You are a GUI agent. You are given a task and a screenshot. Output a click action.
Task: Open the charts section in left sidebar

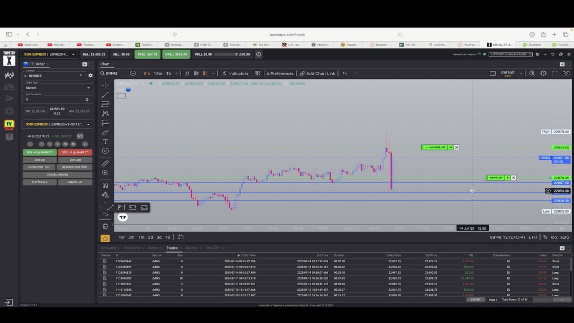(9, 75)
